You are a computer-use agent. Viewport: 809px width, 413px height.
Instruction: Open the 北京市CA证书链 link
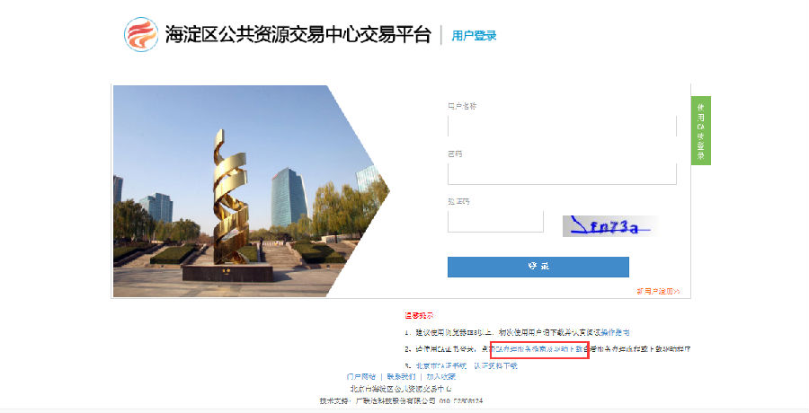pyautogui.click(x=441, y=365)
